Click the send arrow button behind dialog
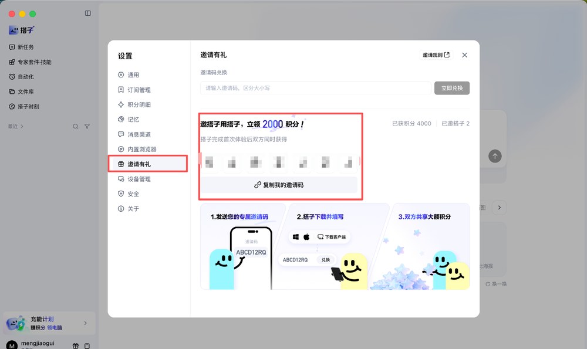Image resolution: width=587 pixels, height=349 pixels. 495,156
